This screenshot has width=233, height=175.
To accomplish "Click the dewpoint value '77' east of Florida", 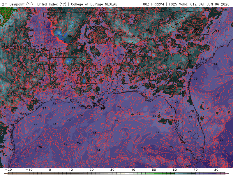I will pyautogui.click(x=222, y=140).
